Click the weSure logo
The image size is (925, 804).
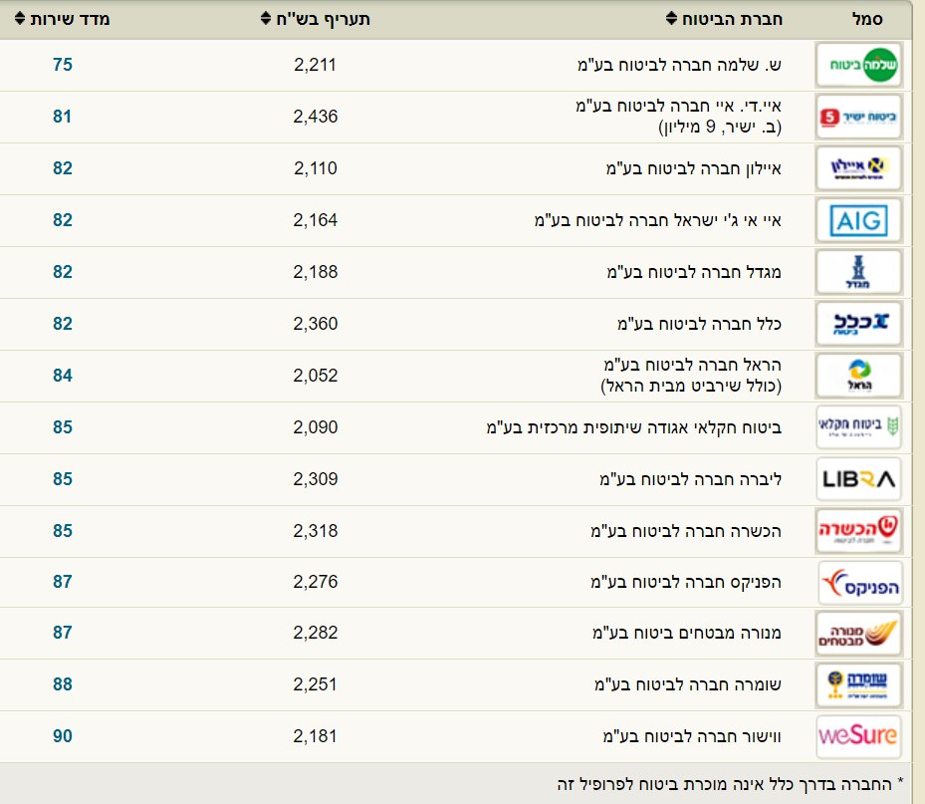click(859, 736)
